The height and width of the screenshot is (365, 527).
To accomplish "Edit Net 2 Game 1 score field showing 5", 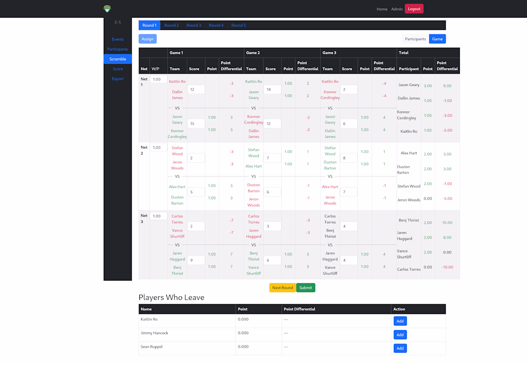I will pos(196,192).
